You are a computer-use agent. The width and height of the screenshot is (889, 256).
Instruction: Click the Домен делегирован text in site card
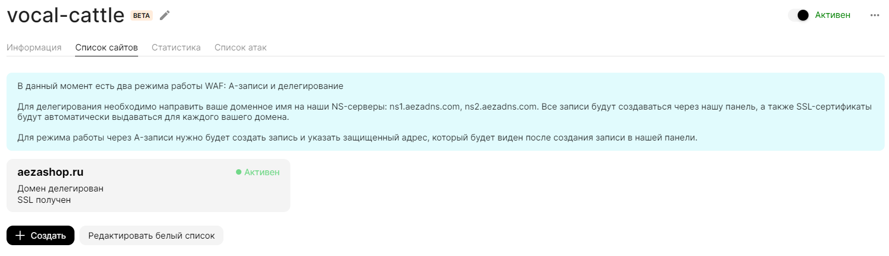coord(60,188)
